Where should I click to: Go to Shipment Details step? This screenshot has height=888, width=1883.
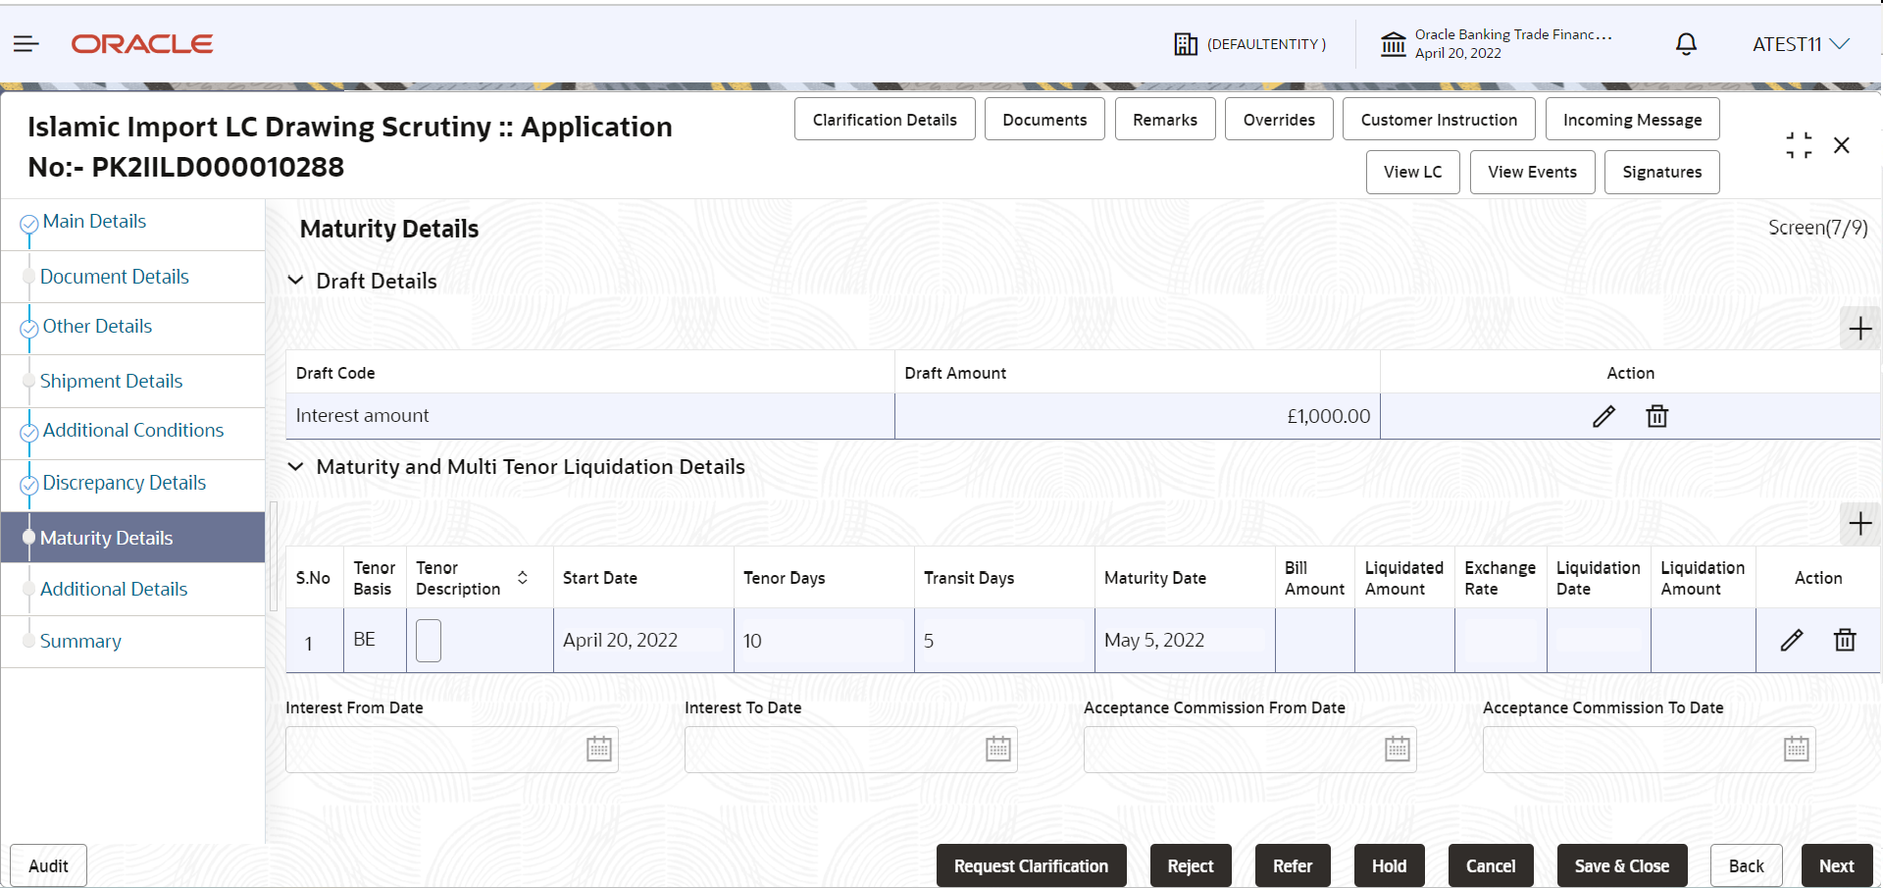111,381
